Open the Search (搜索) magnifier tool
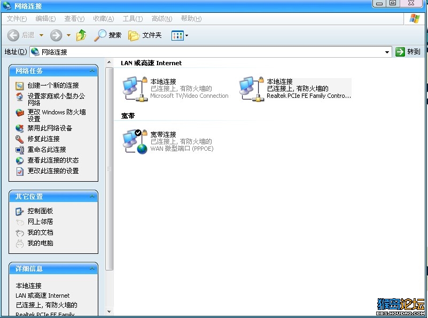This screenshot has height=318, width=428. click(100, 35)
